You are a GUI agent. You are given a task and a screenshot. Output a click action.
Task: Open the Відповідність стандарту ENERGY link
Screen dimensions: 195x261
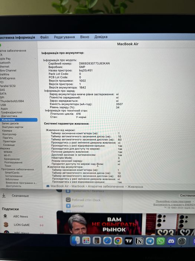pyautogui.click(x=174, y=204)
